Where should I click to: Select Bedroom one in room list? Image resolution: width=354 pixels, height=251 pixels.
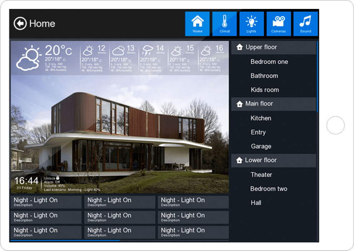pos(269,62)
